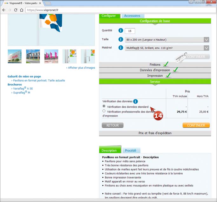
Task: Collapse the Service section header
Action: point(155,82)
